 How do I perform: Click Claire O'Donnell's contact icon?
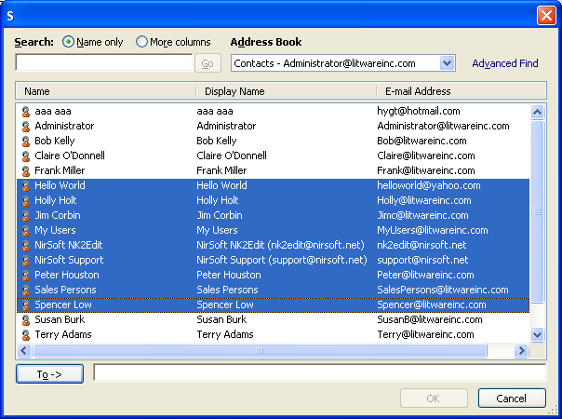coord(26,155)
